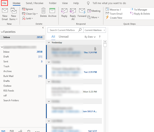The image size is (154, 132).
Task: Click Ignore conversation
Action: click(x=27, y=9)
